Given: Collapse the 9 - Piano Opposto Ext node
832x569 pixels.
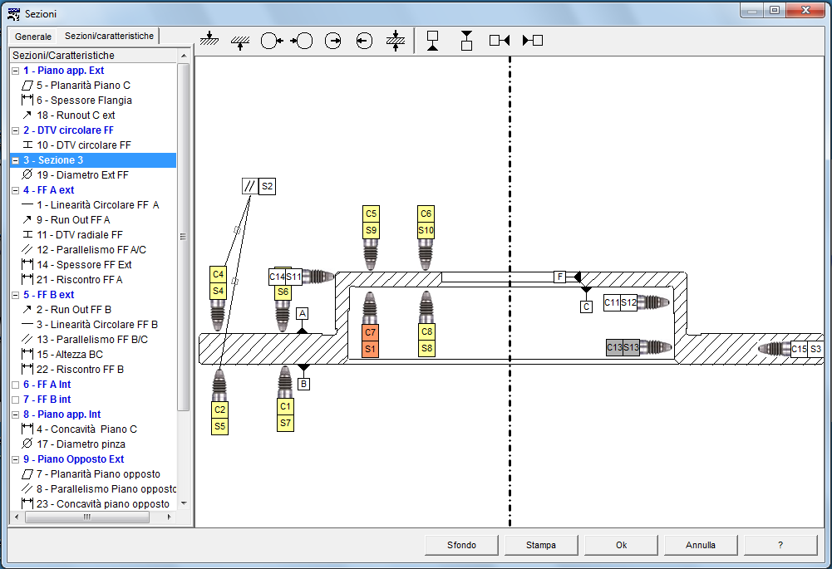Looking at the screenshot, I should 16,459.
